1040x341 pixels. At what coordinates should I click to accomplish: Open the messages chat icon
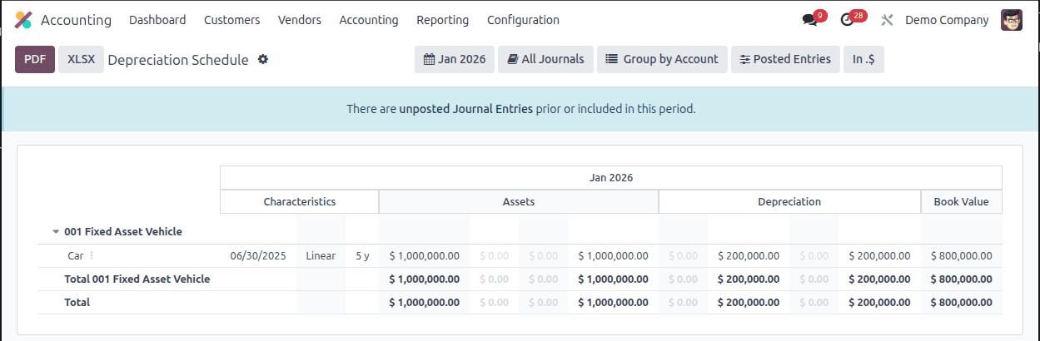pyautogui.click(x=809, y=20)
